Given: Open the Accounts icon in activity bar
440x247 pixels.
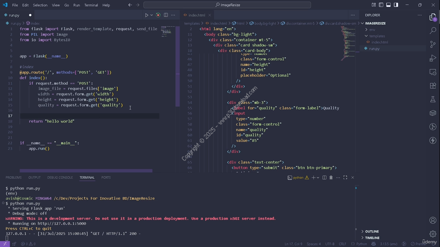Looking at the screenshot, I should (433, 220).
